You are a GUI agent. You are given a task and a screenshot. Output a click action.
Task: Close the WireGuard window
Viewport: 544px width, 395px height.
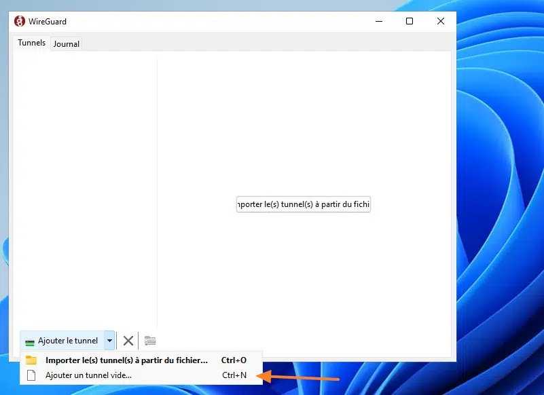tap(441, 21)
